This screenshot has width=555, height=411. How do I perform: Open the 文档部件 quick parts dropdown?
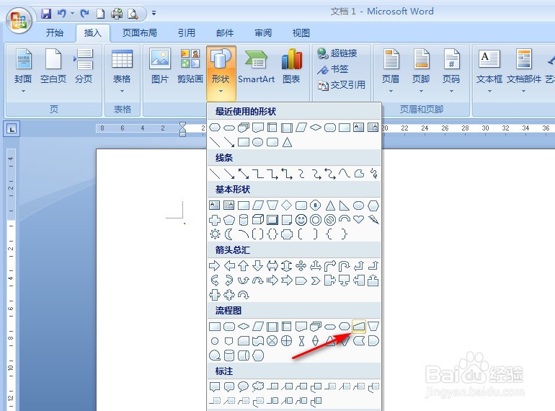(x=524, y=71)
